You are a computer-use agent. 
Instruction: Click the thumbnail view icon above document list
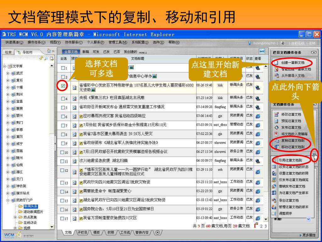[262, 51]
